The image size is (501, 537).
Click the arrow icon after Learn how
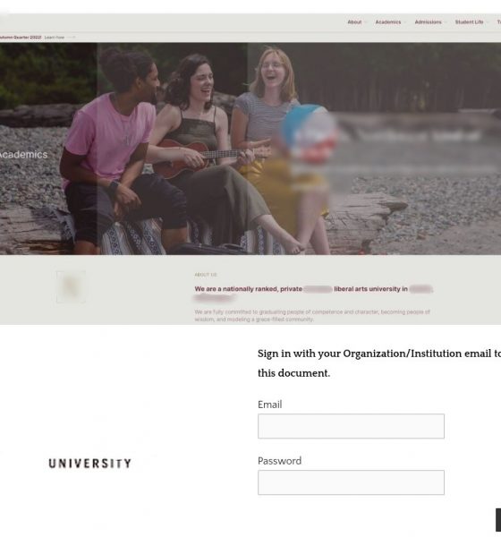(x=72, y=38)
